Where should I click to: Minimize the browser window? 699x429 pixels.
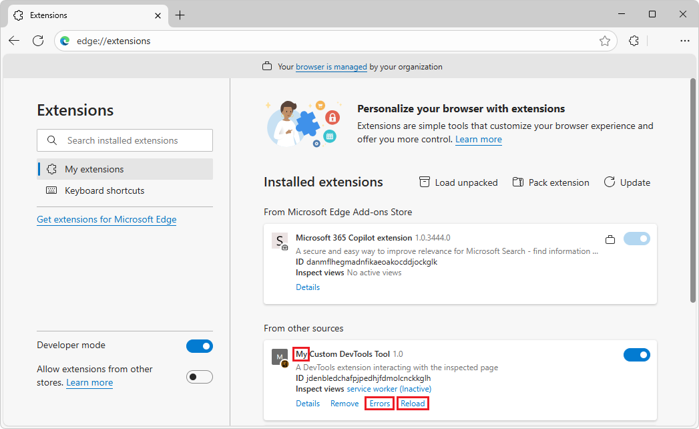(x=622, y=15)
